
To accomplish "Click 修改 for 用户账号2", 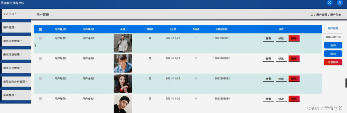I will click(281, 59).
